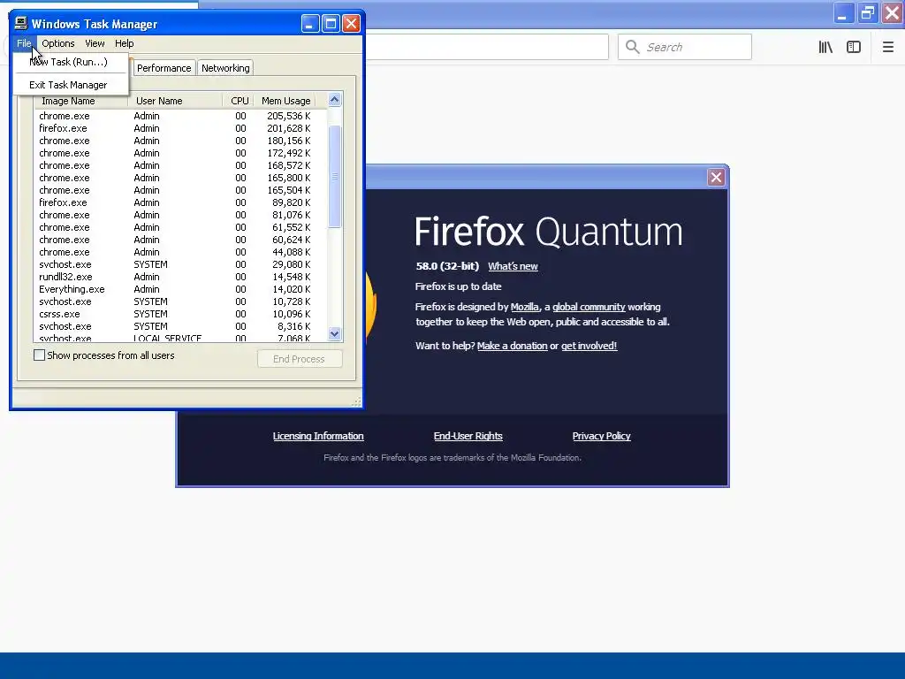Open Privacy Policy link
Viewport: 905px width, 679px height.
(601, 436)
